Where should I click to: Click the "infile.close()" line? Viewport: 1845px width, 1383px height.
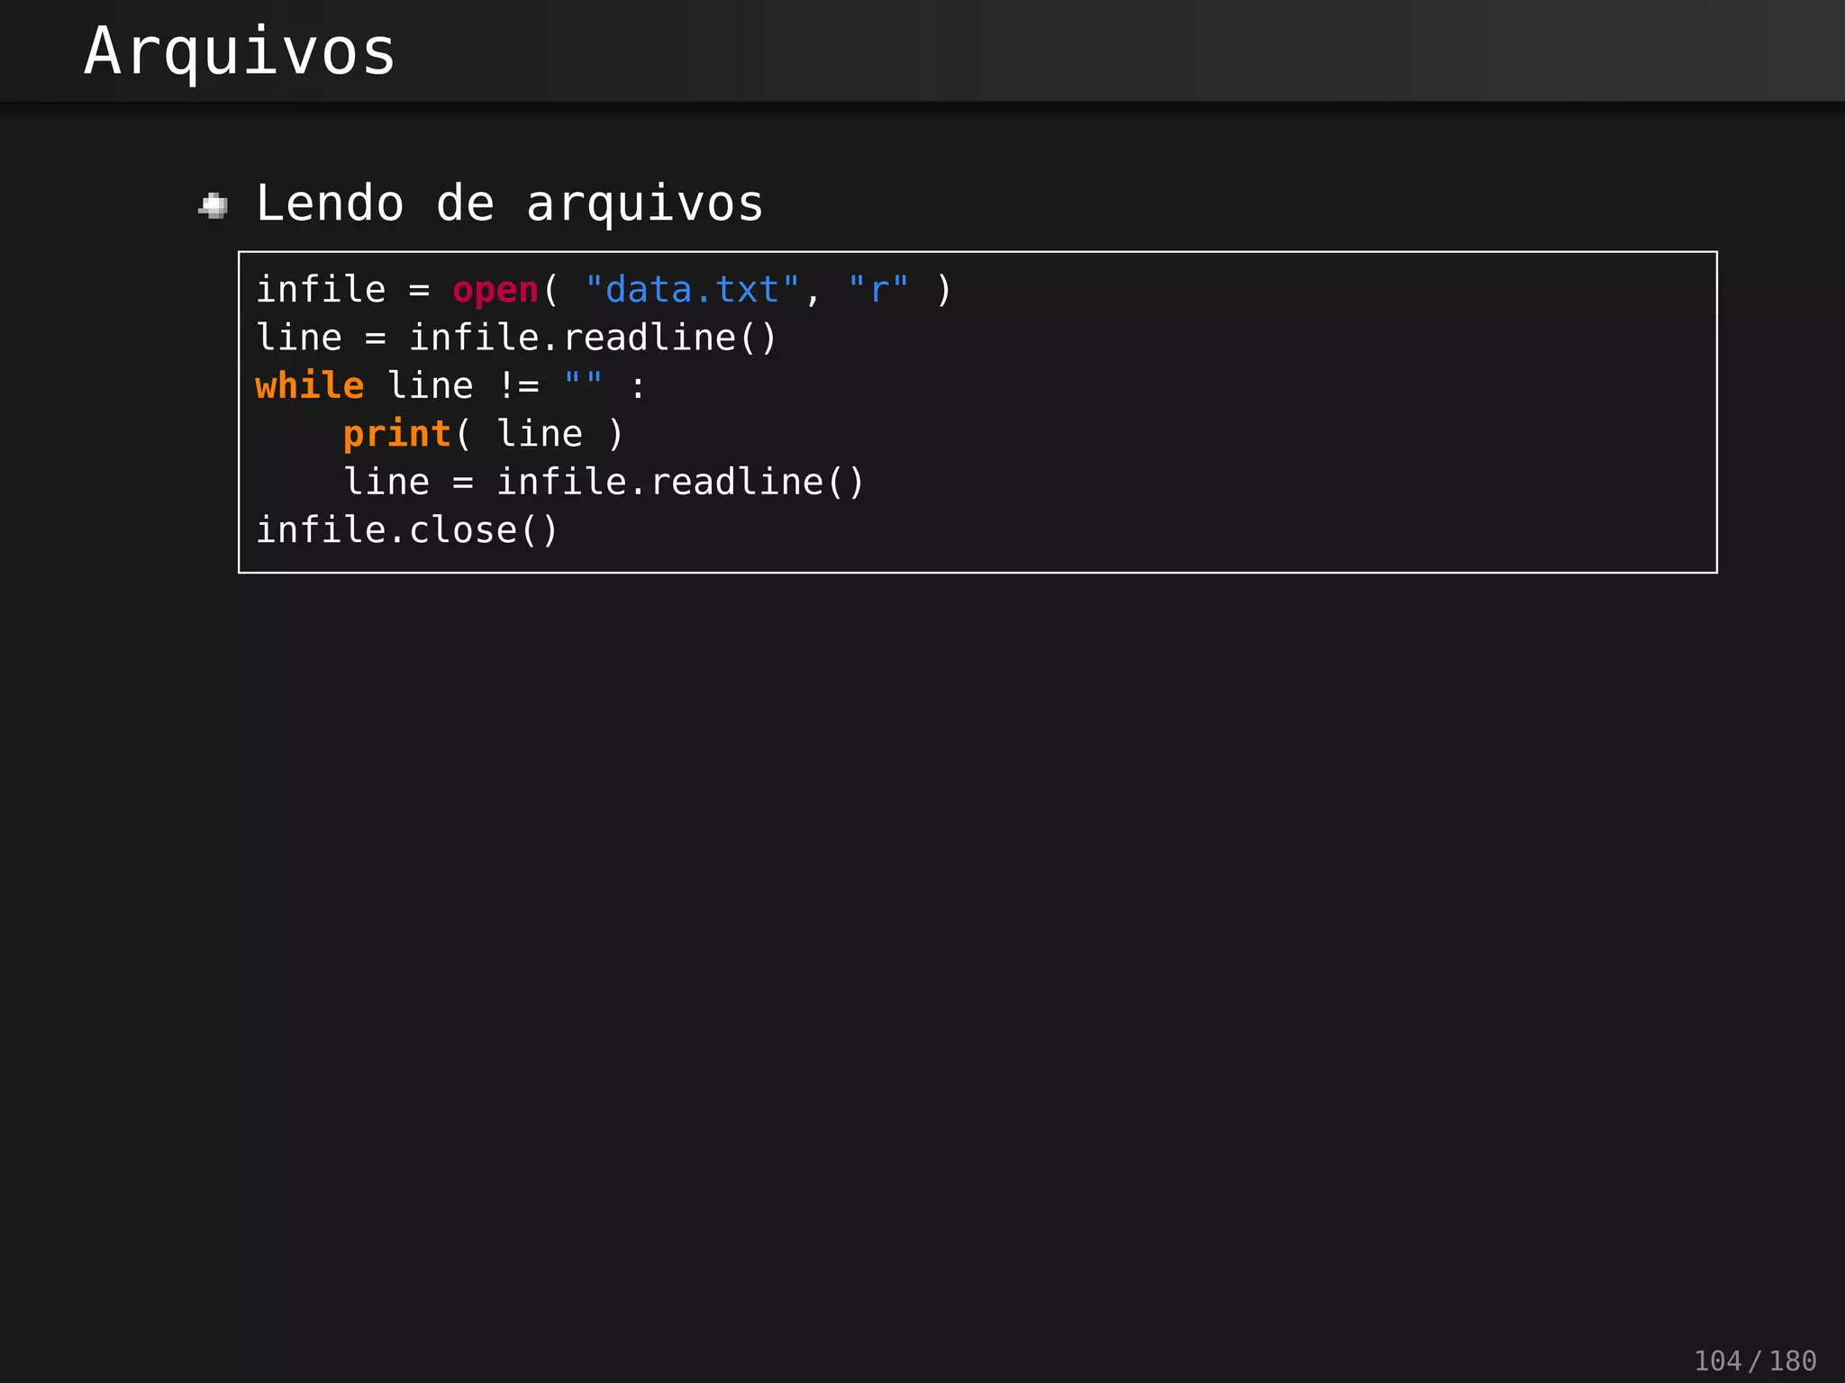407,530
